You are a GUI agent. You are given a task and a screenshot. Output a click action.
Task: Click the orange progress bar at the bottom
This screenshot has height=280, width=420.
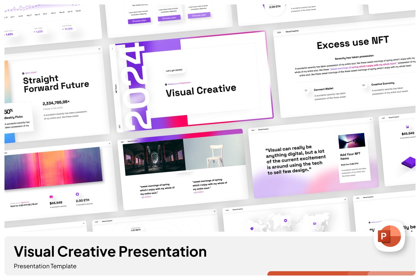coord(341,273)
